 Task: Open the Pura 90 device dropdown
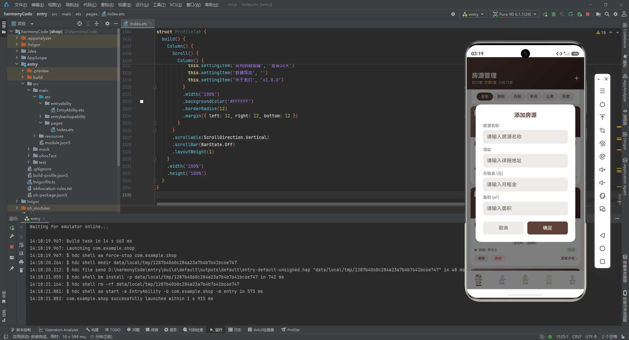click(515, 14)
